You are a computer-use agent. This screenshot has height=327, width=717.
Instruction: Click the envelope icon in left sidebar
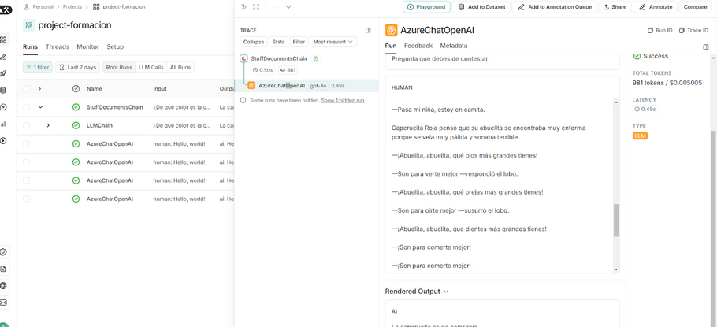click(4, 303)
